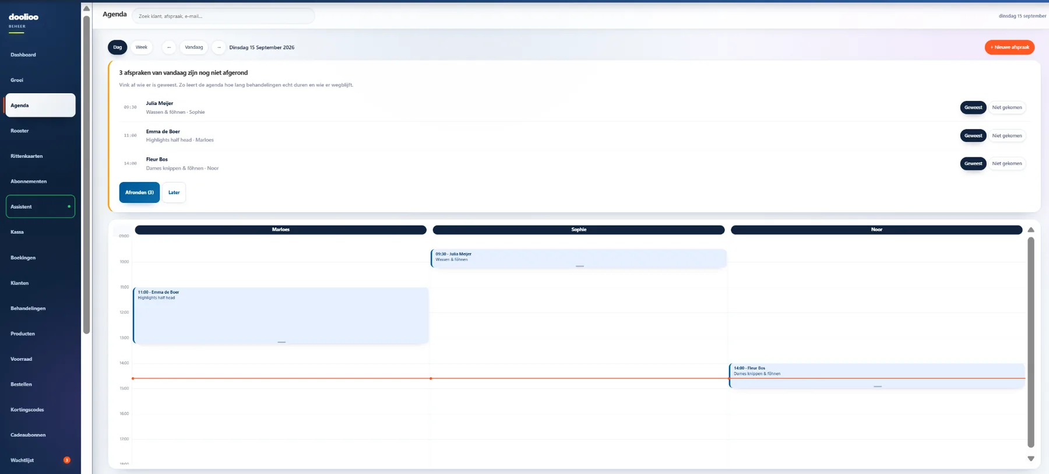Image resolution: width=1049 pixels, height=474 pixels.
Task: Open Klanten in sidebar
Action: (x=40, y=283)
